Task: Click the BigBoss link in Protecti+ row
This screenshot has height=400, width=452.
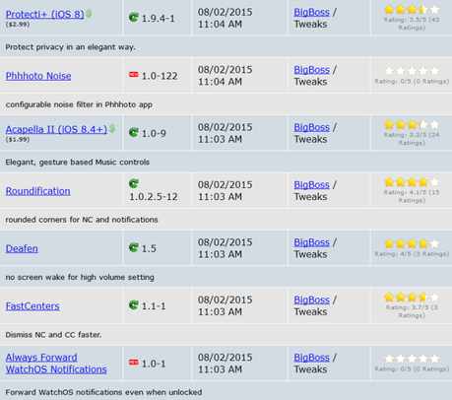Action: (x=311, y=12)
